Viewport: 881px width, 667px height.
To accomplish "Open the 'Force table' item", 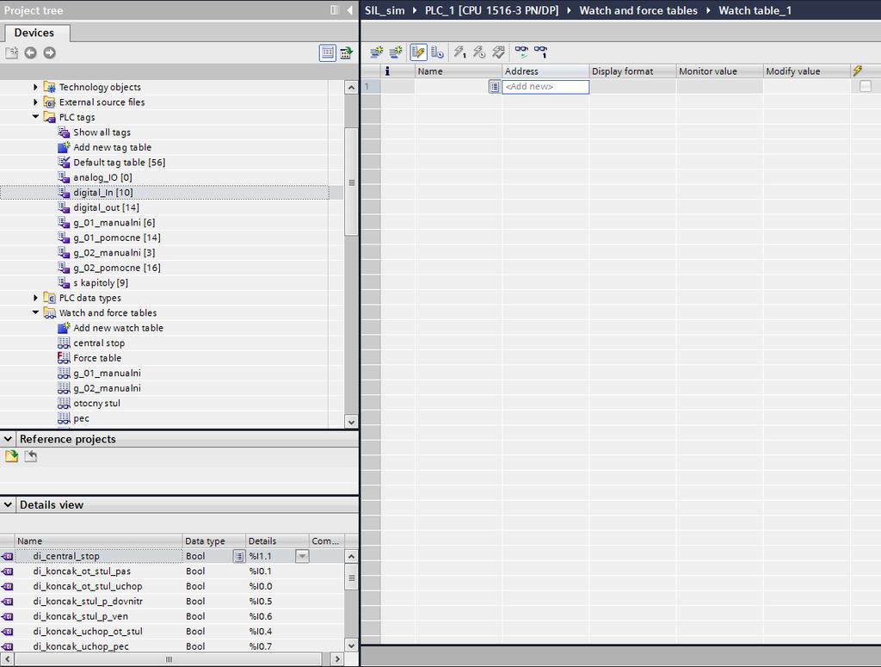I will click(x=97, y=358).
